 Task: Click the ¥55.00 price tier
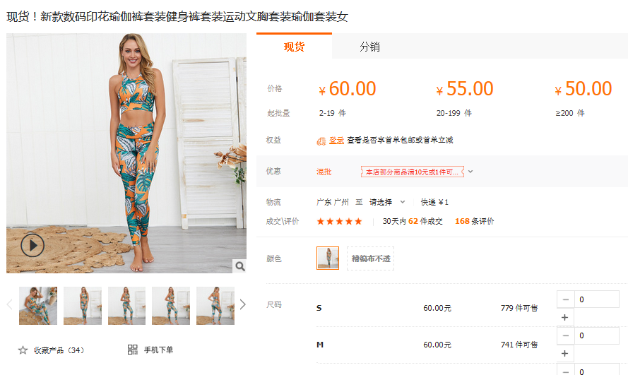click(x=465, y=88)
